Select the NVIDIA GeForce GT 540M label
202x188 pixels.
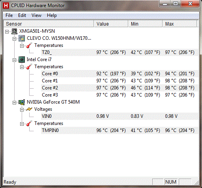pos(53,102)
